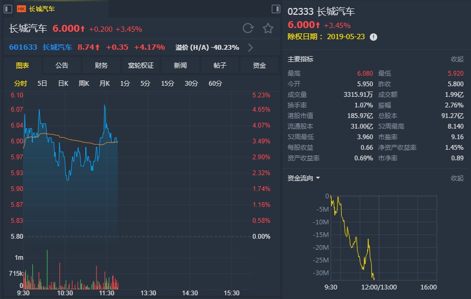Toggle the right sidebar panel icon
This screenshot has width=471, height=299.
(x=276, y=9)
